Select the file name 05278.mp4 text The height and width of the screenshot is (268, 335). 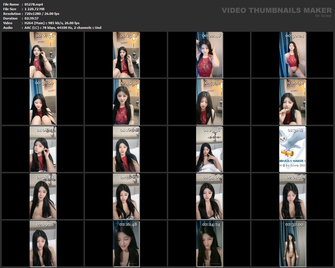point(34,4)
